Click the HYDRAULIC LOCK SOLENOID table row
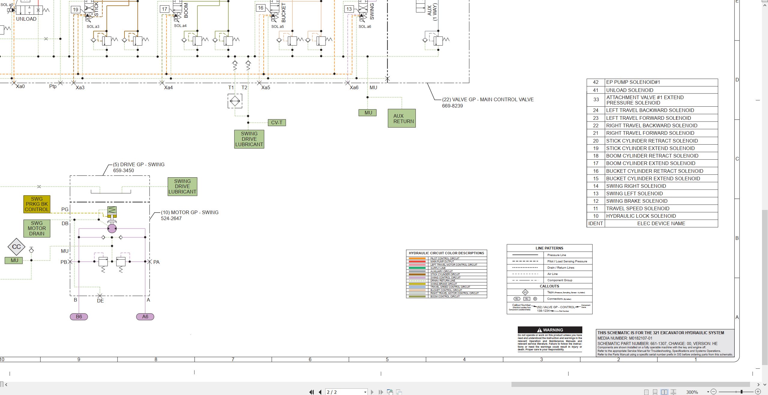Screen dimensions: 768x395 [x=652, y=216]
